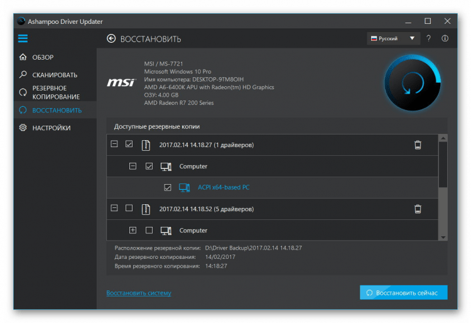Uncheck the 2017.02.14 14.18.27 backup checkbox
The width and height of the screenshot is (471, 323).
pyautogui.click(x=129, y=145)
